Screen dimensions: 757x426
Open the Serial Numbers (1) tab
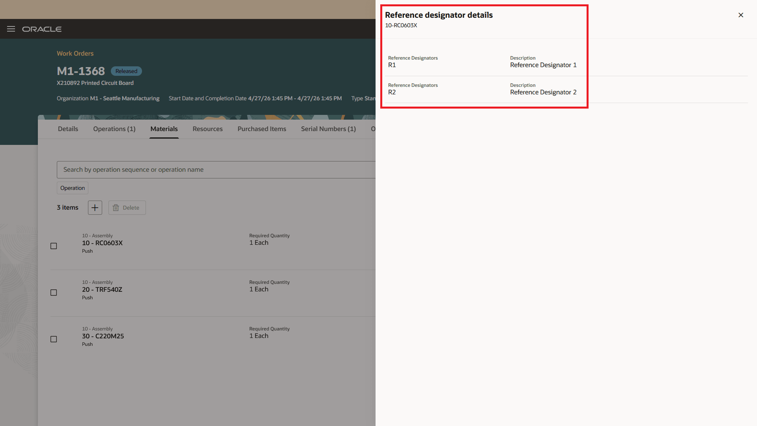click(x=328, y=129)
